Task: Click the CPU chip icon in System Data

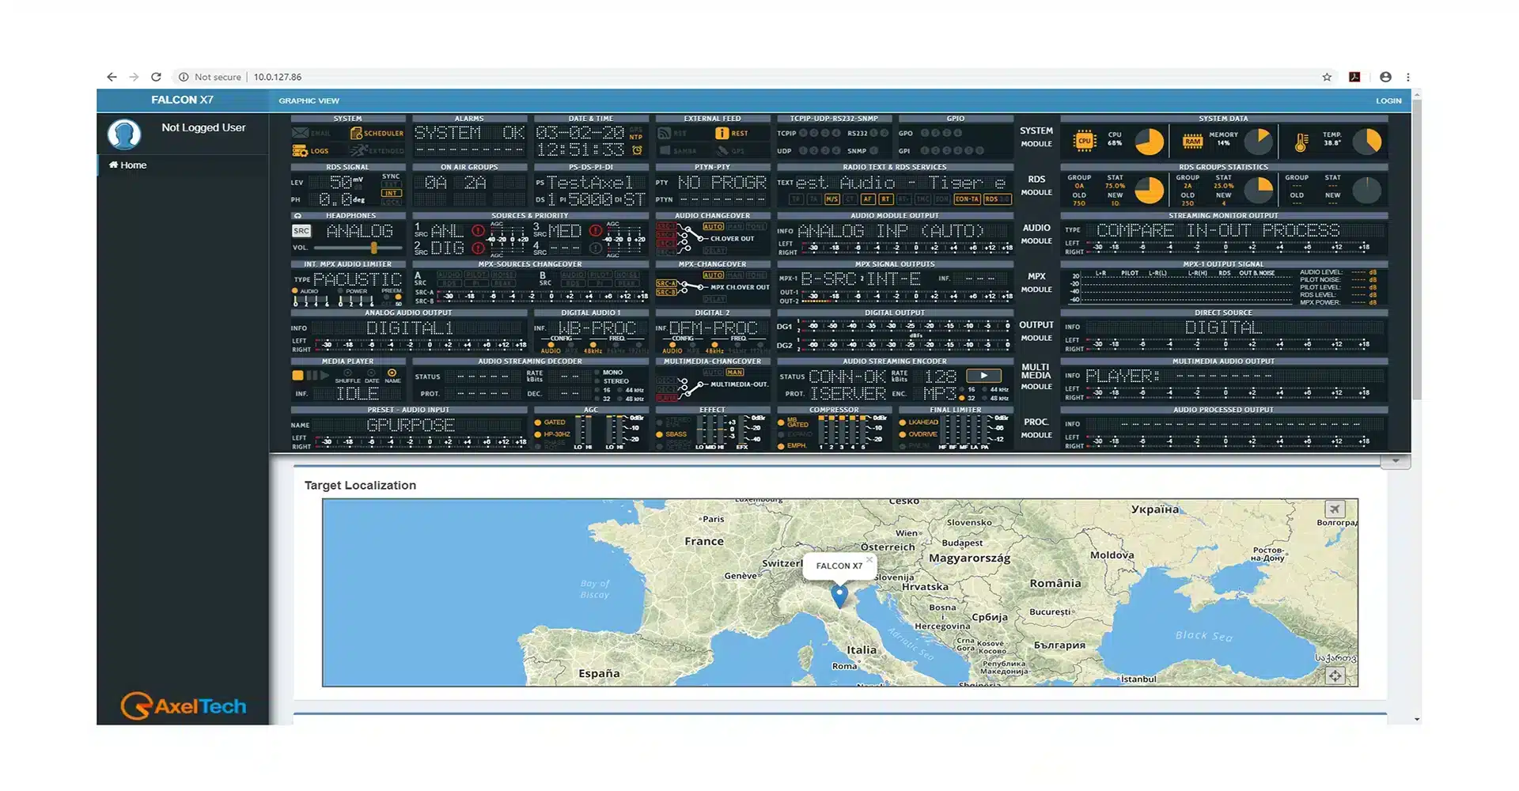Action: point(1084,142)
